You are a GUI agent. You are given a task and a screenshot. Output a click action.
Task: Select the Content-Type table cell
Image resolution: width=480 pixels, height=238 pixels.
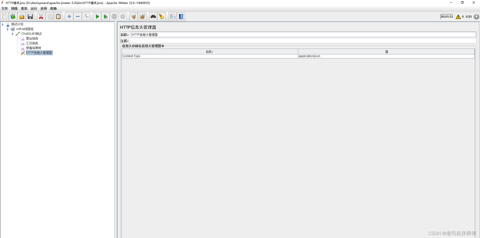(x=210, y=56)
